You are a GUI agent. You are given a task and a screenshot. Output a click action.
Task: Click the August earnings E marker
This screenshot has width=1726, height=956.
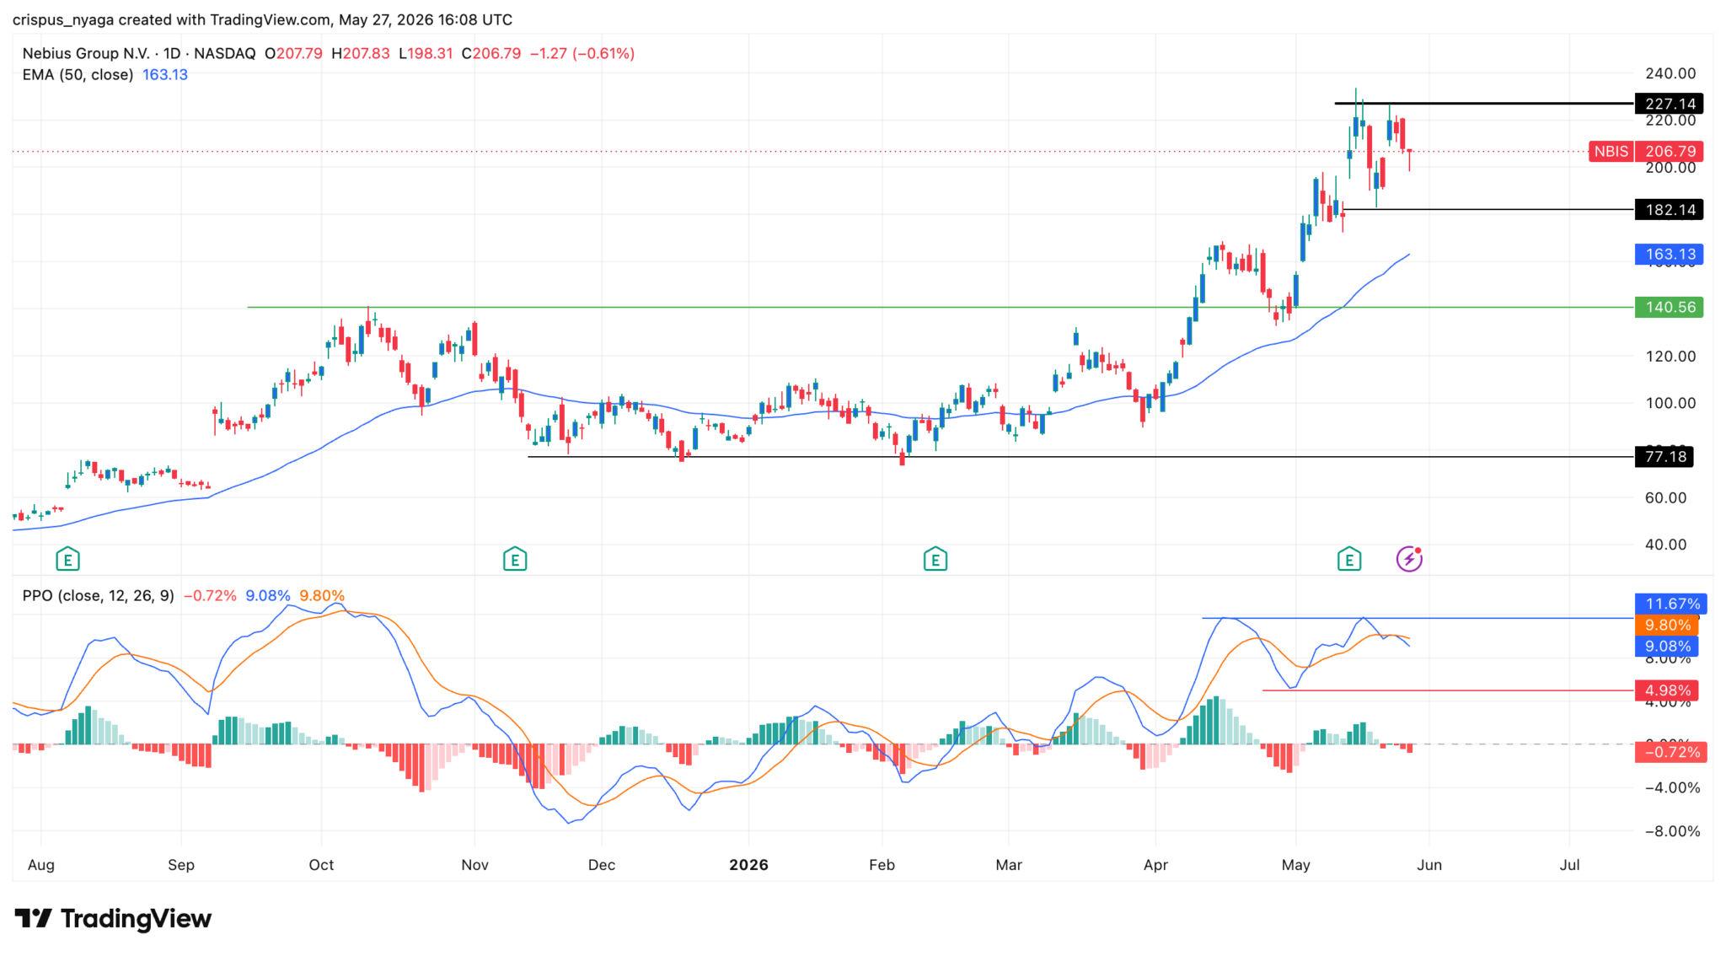67,558
